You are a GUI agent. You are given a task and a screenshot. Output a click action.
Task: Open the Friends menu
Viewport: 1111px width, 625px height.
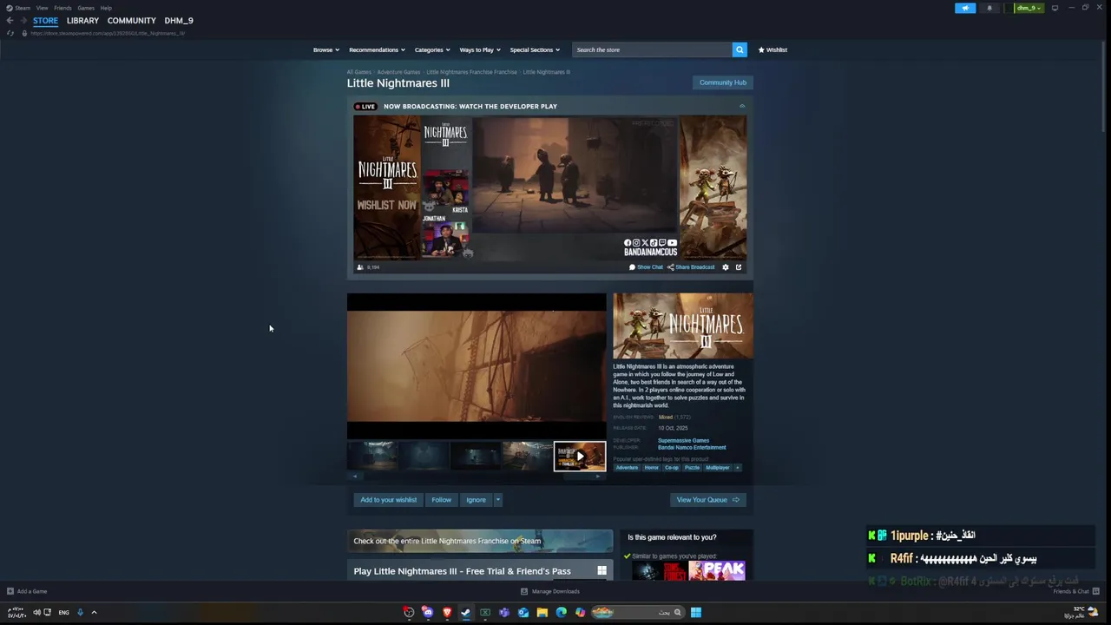(x=62, y=8)
